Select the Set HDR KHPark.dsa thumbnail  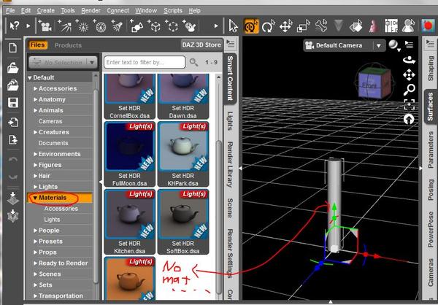183,154
